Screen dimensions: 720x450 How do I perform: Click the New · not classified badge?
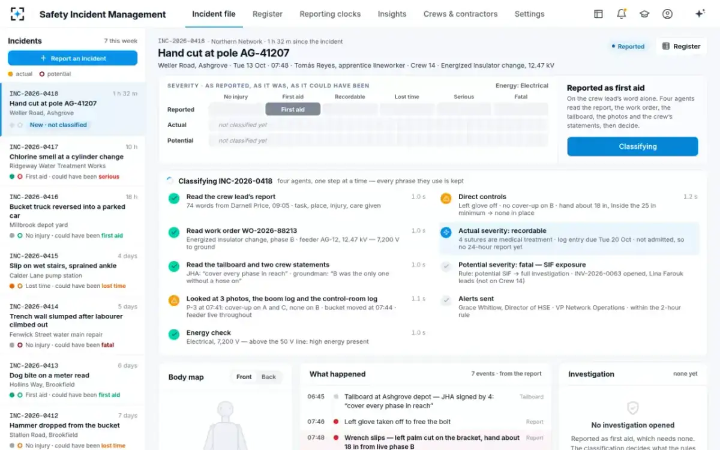click(58, 125)
